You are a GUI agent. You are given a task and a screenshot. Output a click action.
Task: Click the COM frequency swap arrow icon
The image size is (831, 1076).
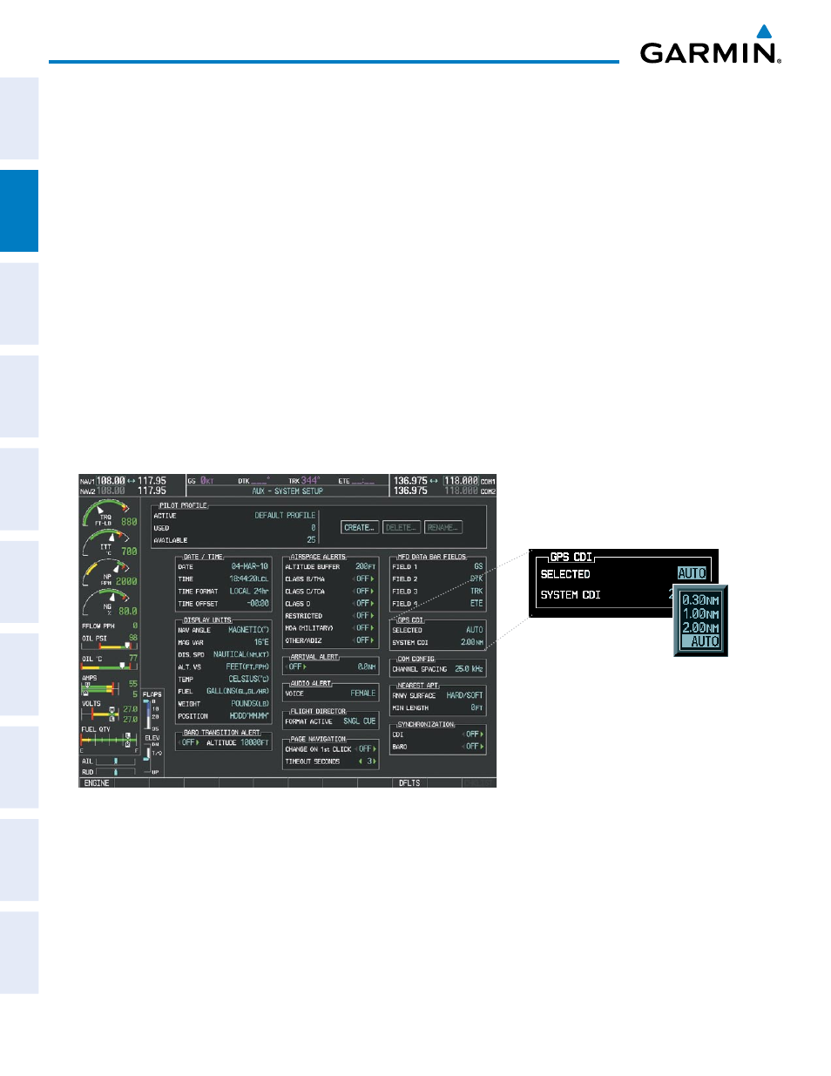click(434, 481)
